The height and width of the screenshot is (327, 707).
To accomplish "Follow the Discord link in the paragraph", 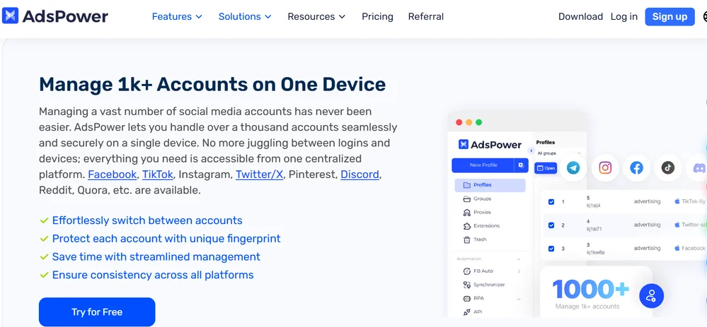I will (360, 174).
